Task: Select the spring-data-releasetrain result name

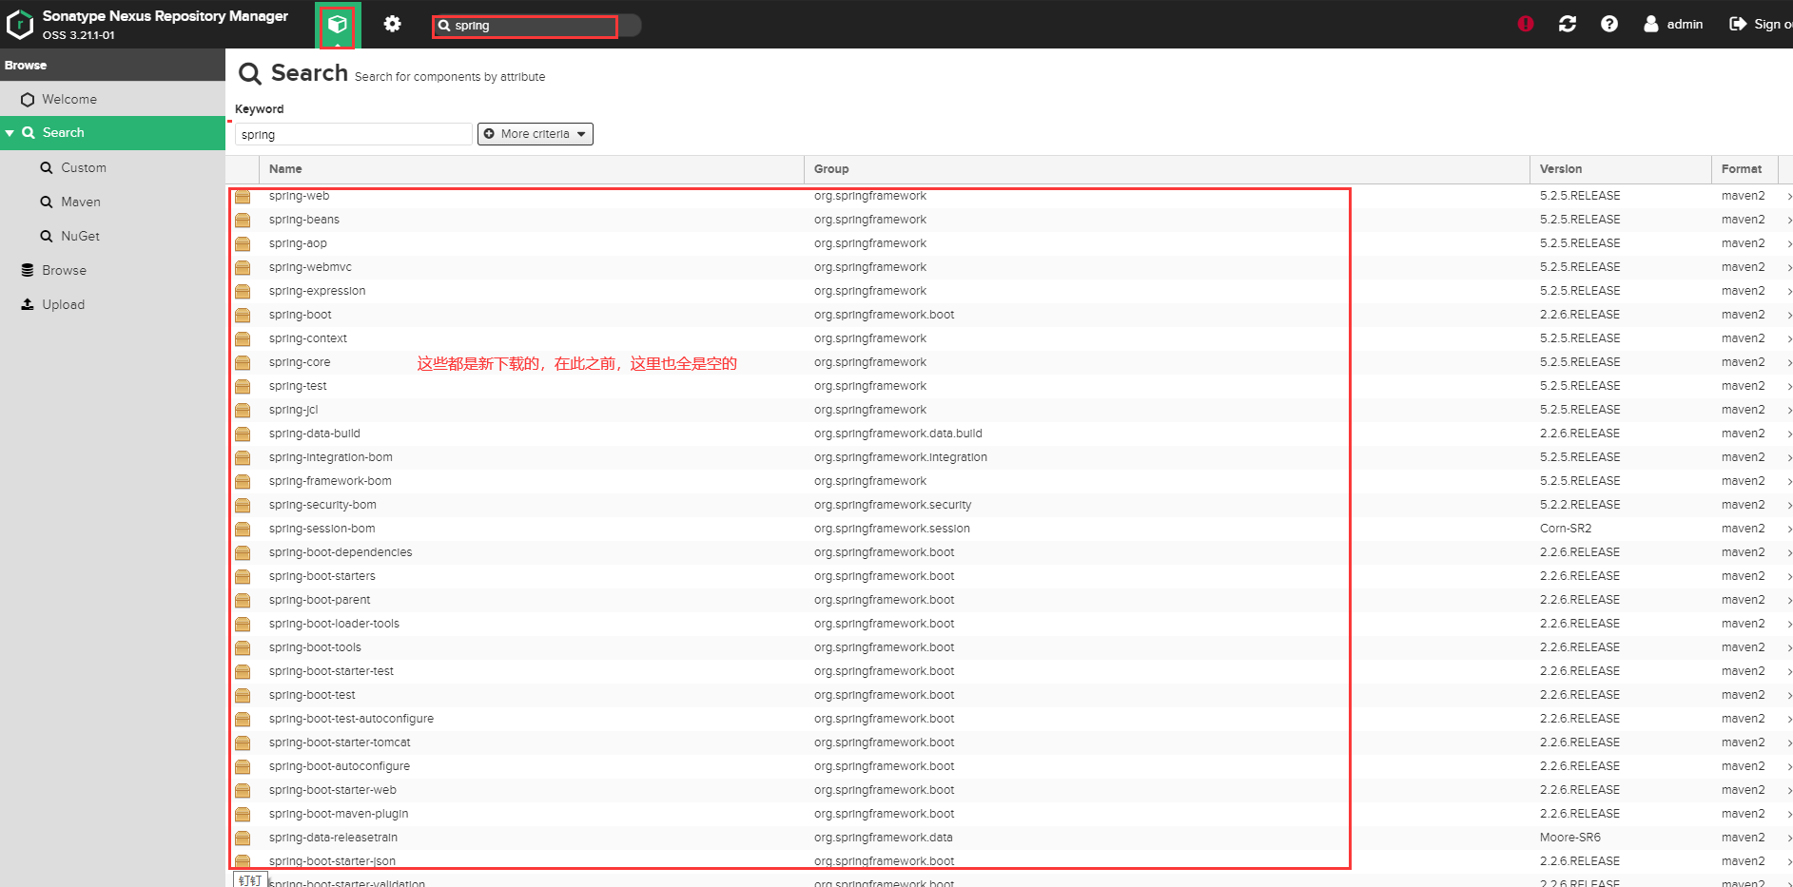Action: [x=333, y=838]
